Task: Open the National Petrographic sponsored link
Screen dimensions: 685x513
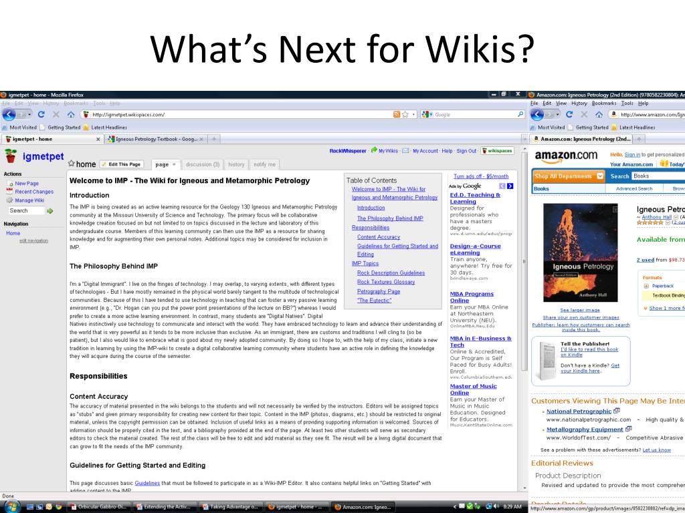Action: 579,411
